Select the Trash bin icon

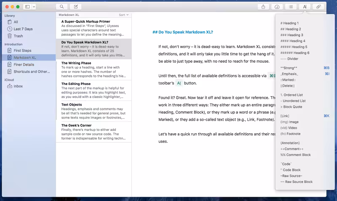(x=9, y=36)
